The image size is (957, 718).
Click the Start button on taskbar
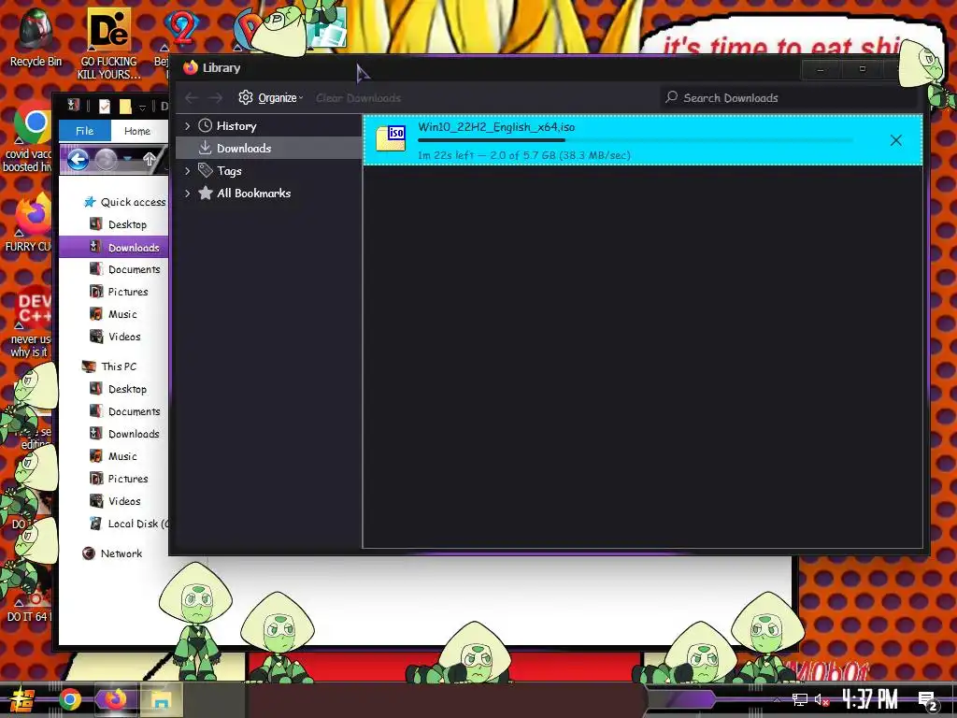(21, 699)
